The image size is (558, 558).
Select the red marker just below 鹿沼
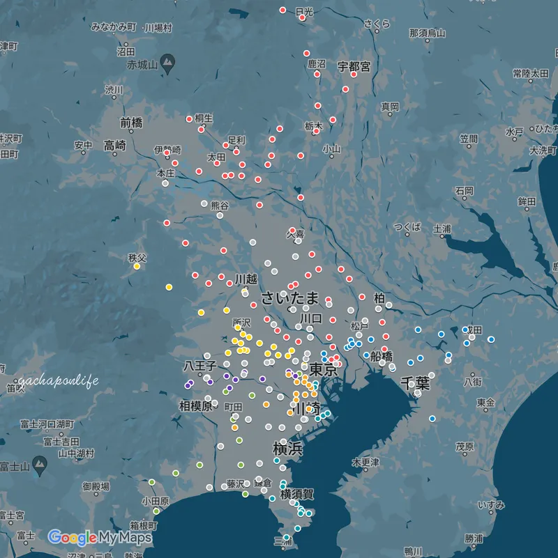tap(317, 75)
